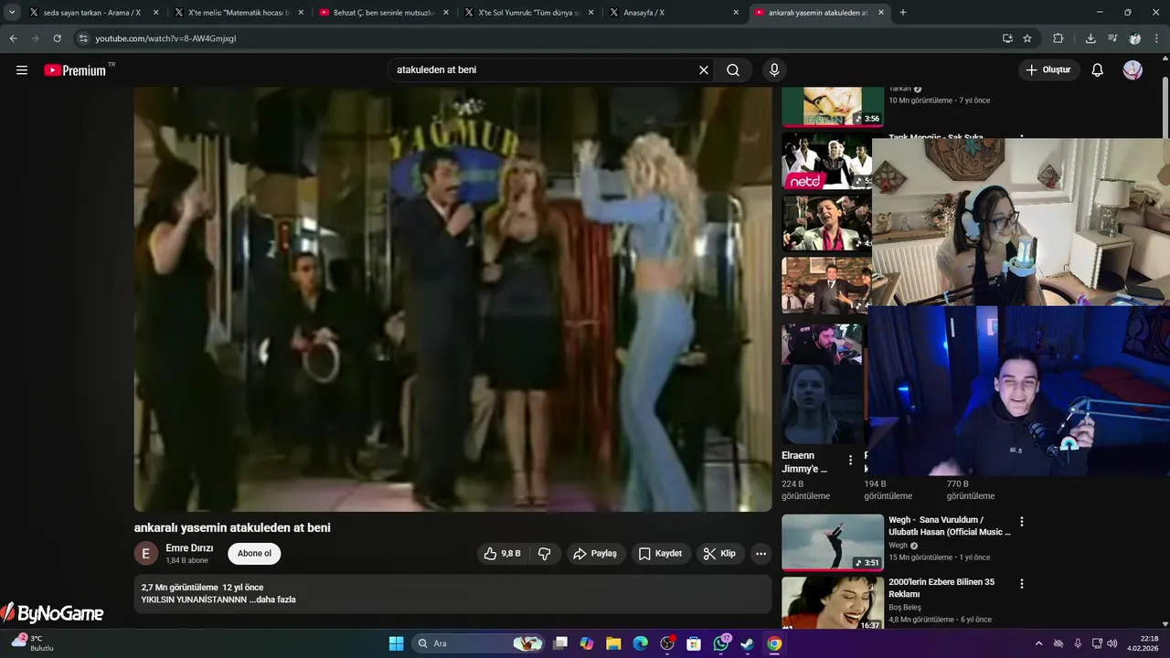Open the Emre Dırızı channel name link
This screenshot has height=658, width=1170.
[189, 548]
